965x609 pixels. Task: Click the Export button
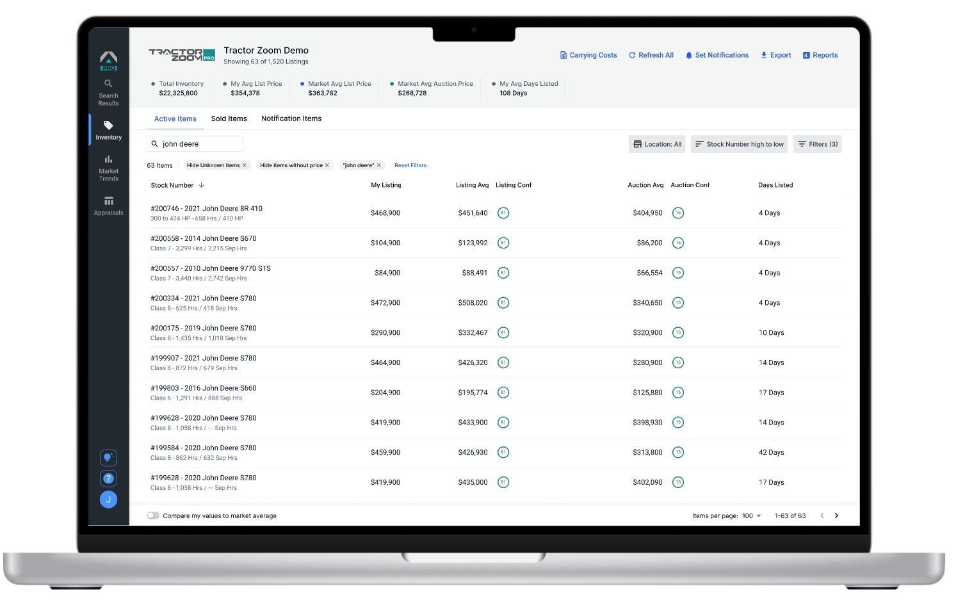click(775, 55)
